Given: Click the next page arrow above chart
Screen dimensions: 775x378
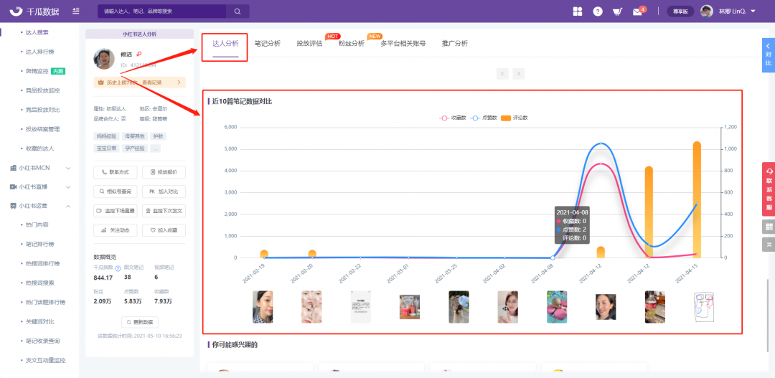Looking at the screenshot, I should coord(518,73).
